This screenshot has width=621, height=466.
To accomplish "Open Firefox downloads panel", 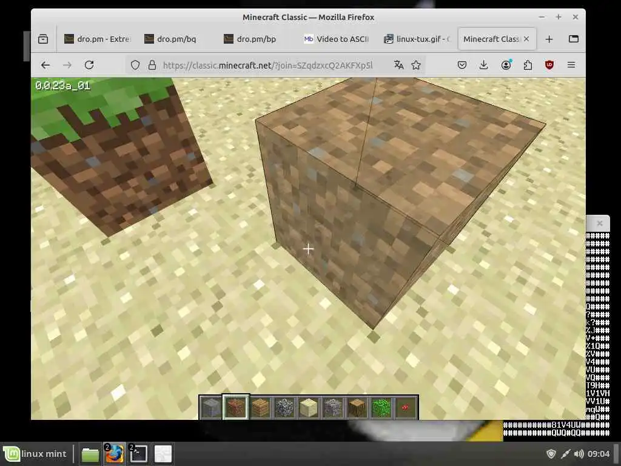I will click(x=483, y=65).
